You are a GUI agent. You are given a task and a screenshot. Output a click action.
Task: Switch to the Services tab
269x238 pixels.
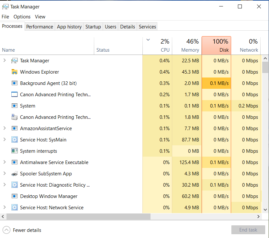[147, 27]
